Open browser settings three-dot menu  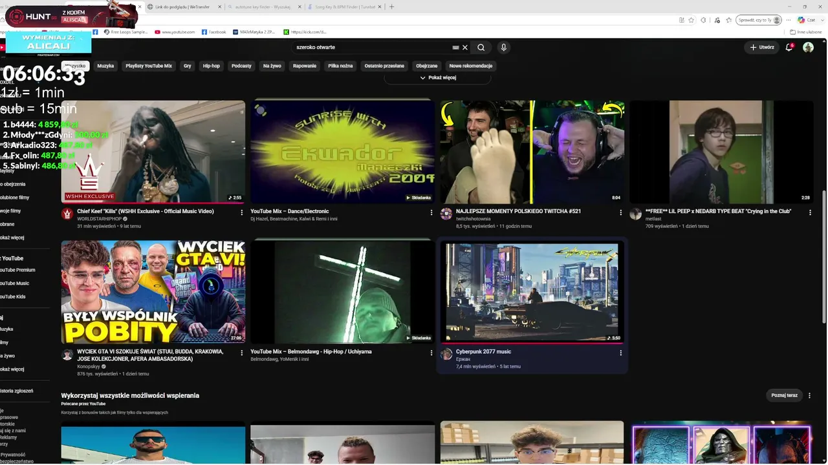coord(788,20)
